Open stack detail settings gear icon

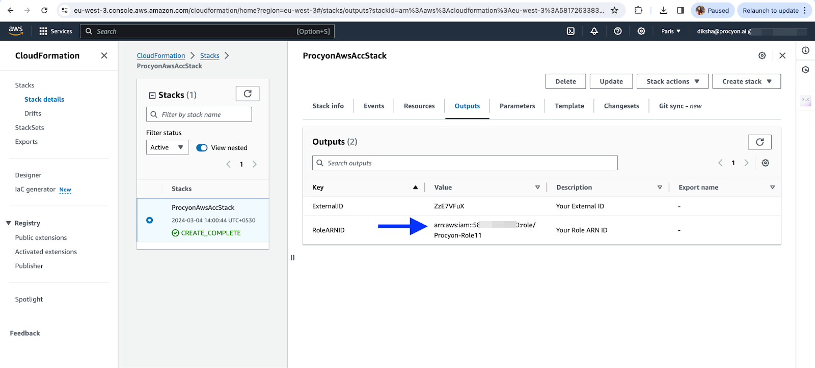[762, 56]
